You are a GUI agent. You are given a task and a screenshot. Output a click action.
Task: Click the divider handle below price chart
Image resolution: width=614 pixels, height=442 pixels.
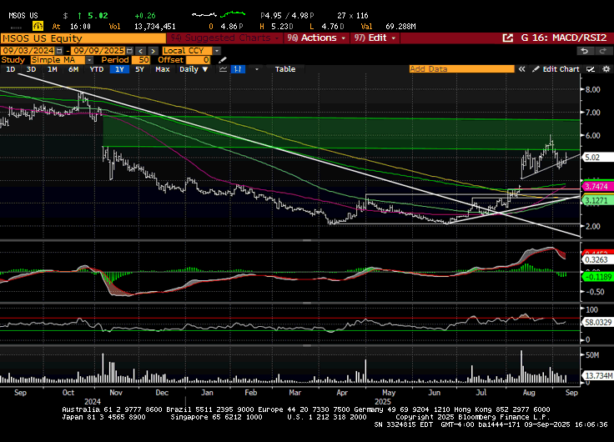point(307,240)
